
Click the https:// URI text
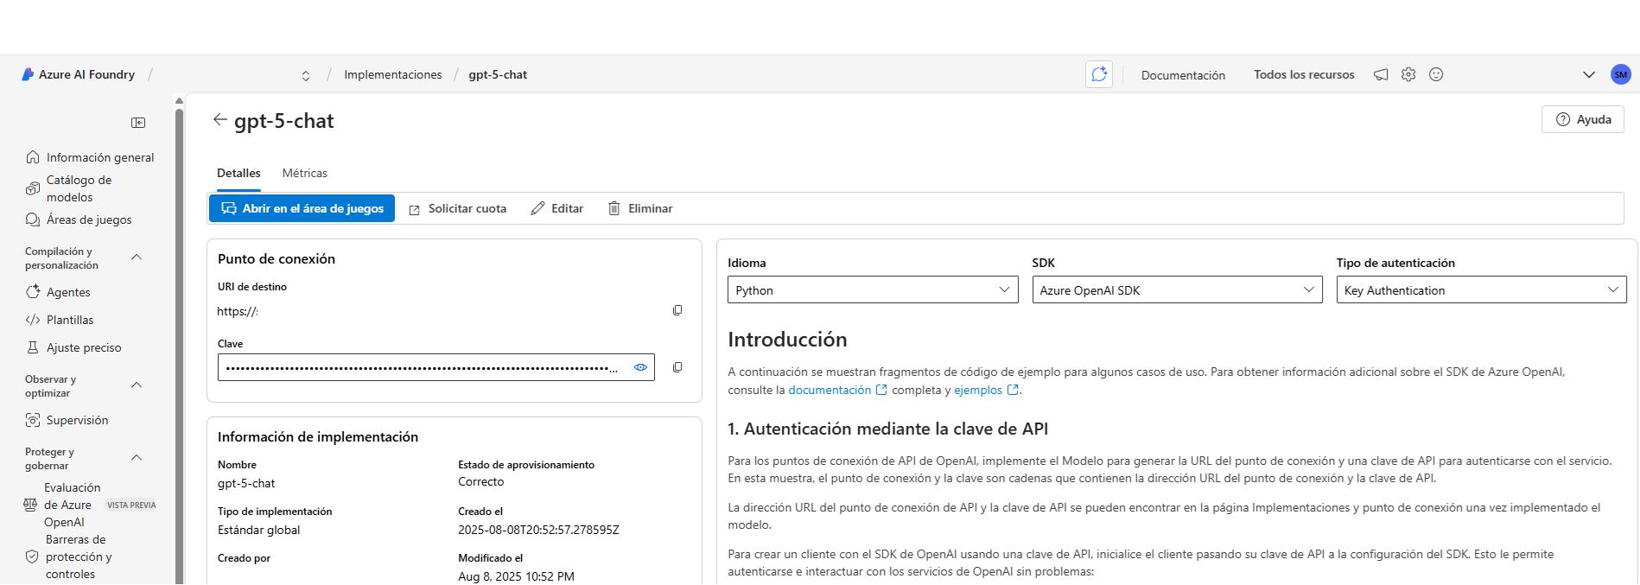pyautogui.click(x=238, y=311)
